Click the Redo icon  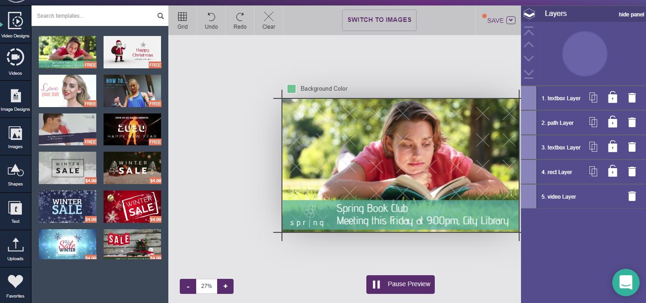[240, 19]
